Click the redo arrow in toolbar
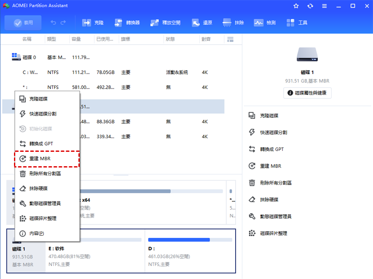The width and height of the screenshot is (373, 279). click(63, 22)
